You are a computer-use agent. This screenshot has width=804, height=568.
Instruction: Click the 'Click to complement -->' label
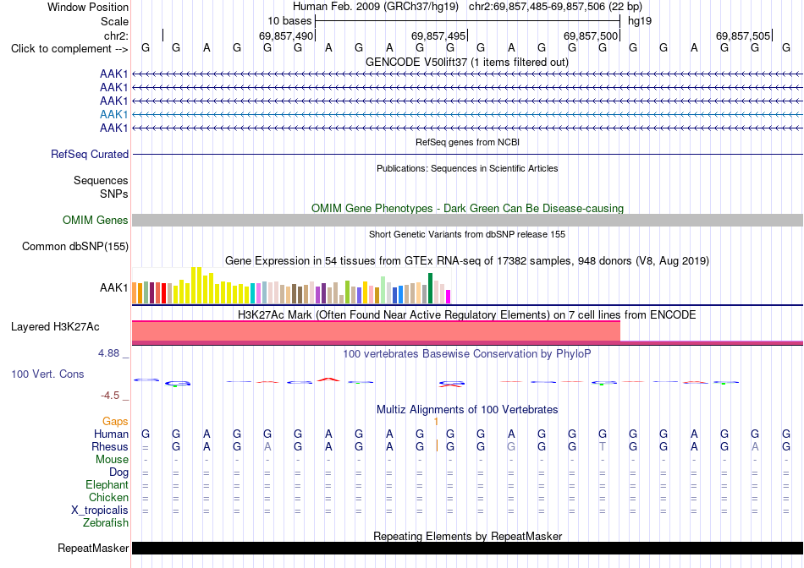[69, 49]
